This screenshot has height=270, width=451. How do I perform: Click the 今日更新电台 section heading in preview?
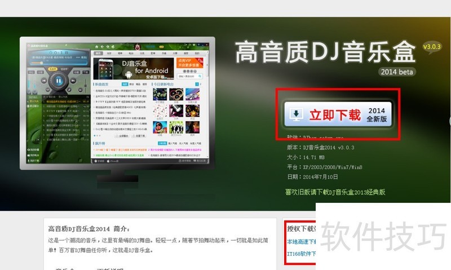pyautogui.click(x=163, y=84)
